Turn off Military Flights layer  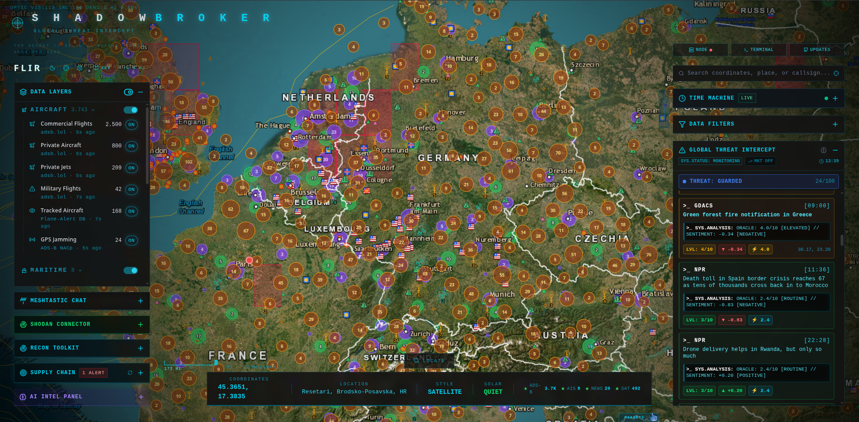131,190
